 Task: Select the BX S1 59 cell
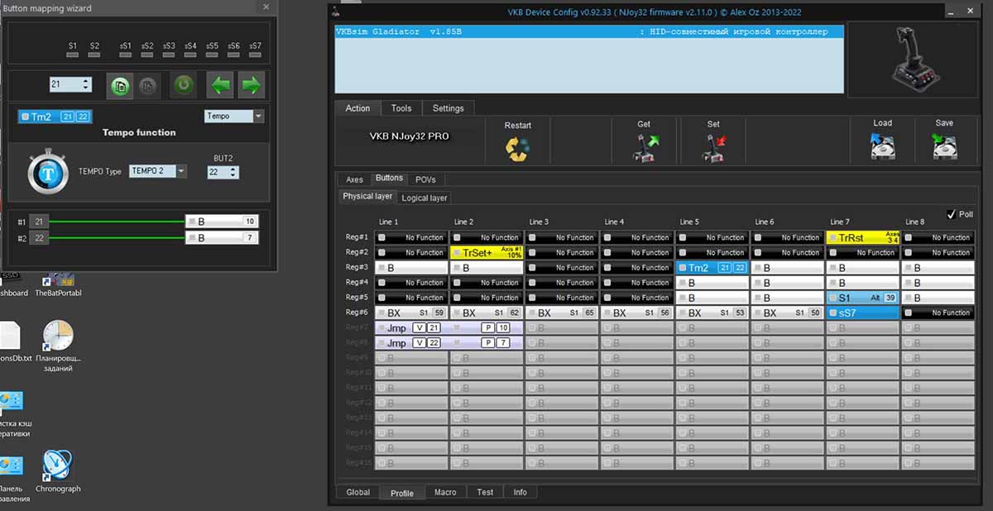[411, 313]
